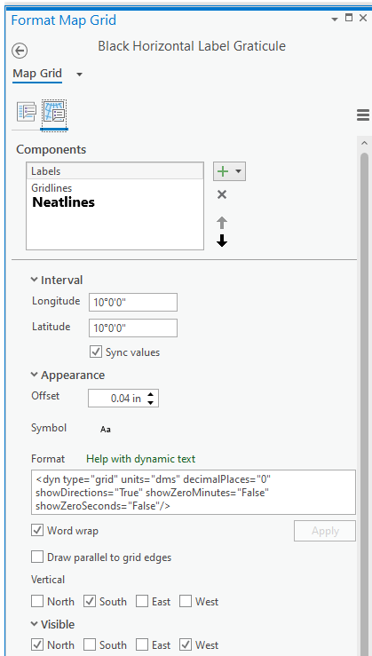The image size is (372, 656).
Task: Uncheck the Sync values checkbox
Action: click(96, 352)
